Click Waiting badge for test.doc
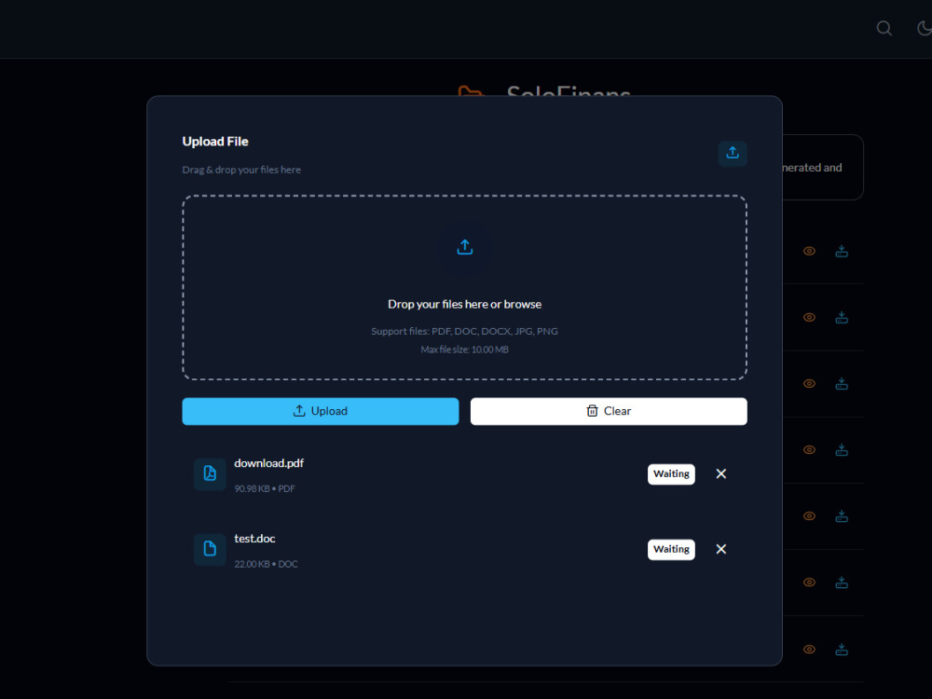 click(671, 549)
